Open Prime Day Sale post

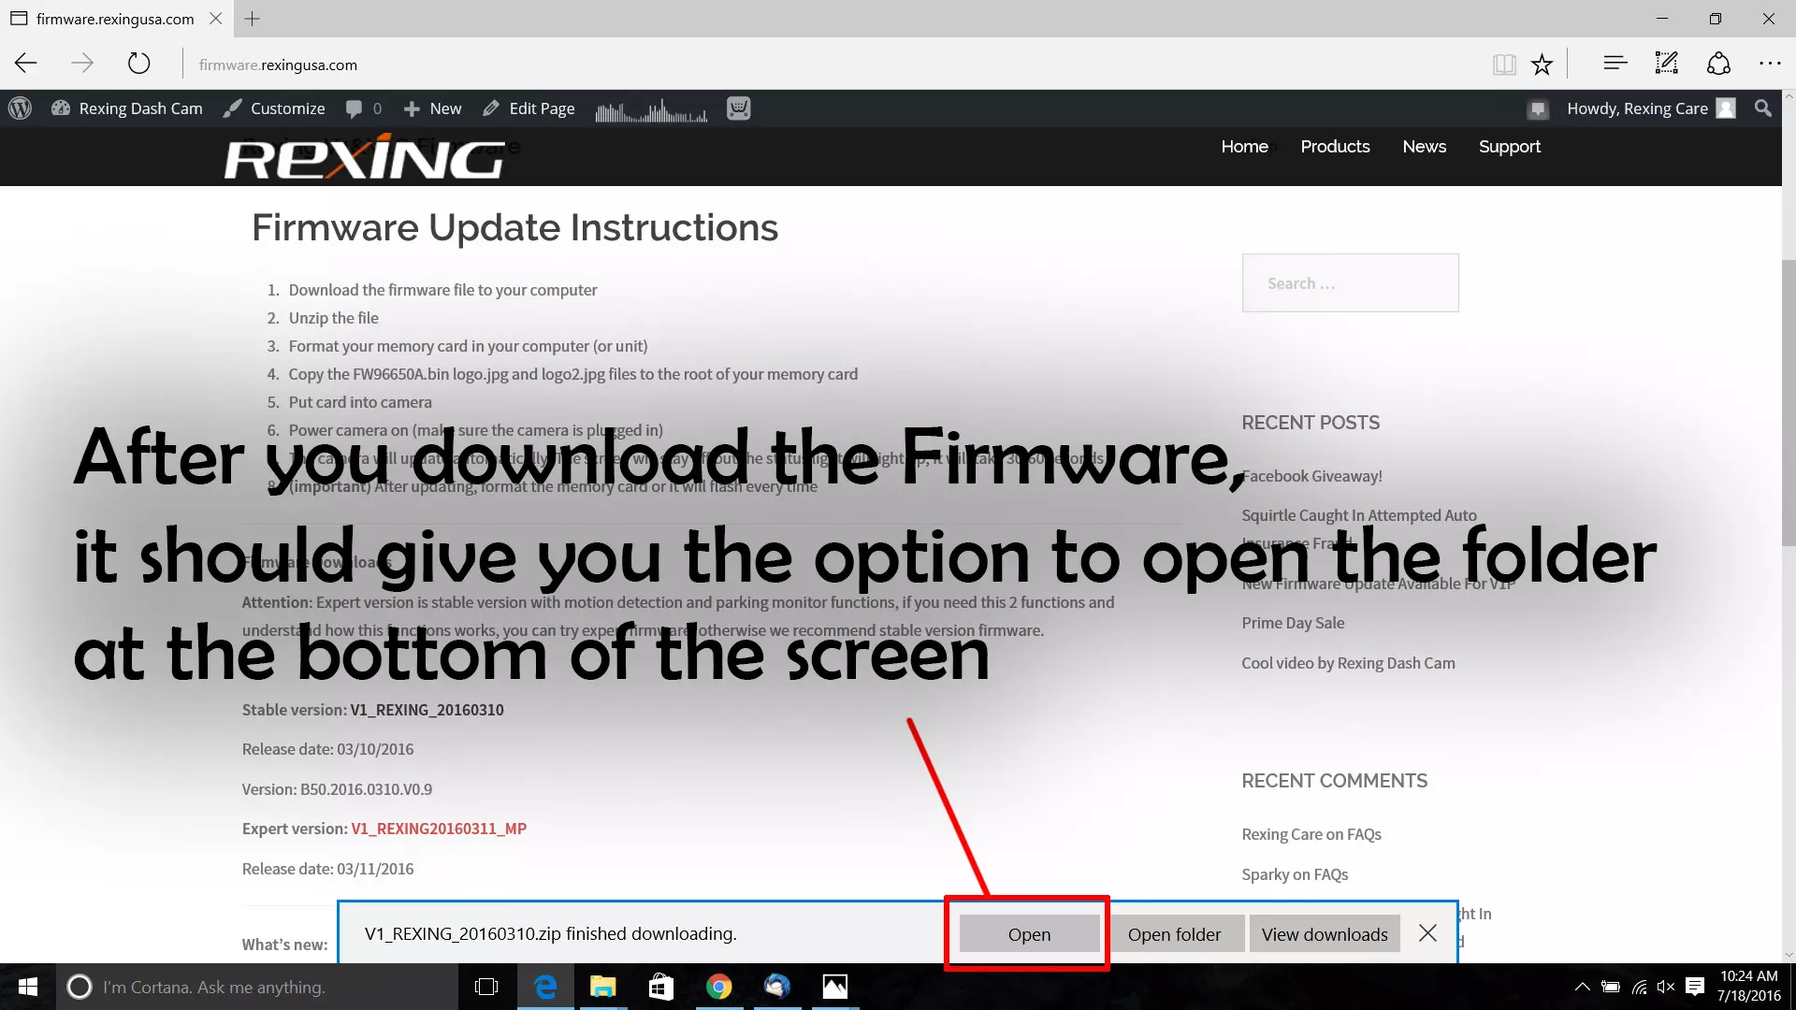[1293, 623]
